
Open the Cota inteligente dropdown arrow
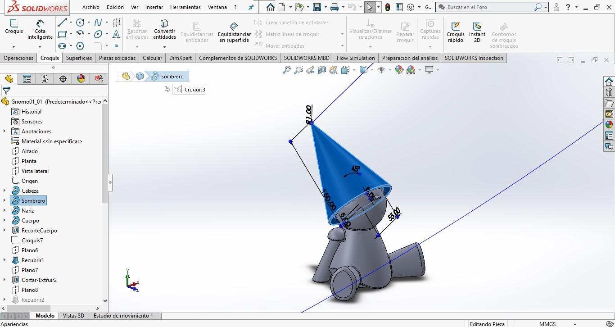[x=40, y=46]
